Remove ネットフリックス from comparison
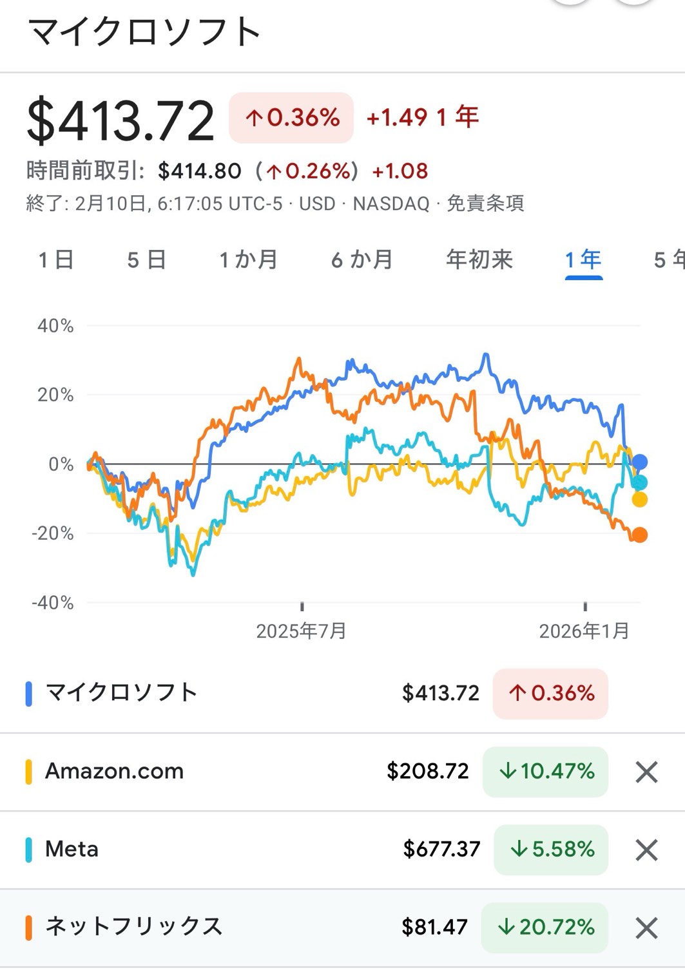This screenshot has width=685, height=970. (646, 928)
